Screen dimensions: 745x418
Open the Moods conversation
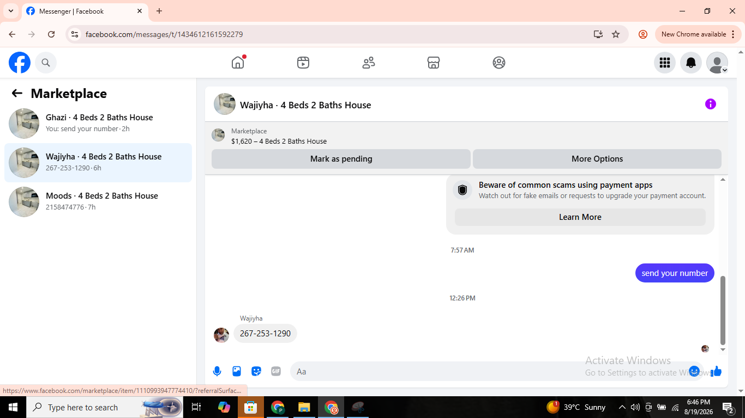click(98, 202)
